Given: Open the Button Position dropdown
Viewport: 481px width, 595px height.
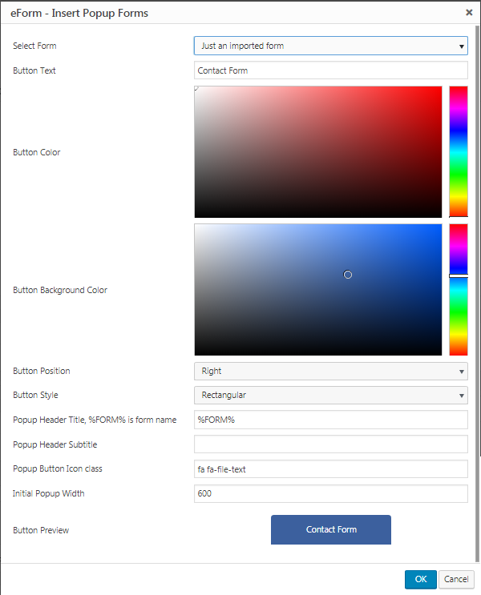Looking at the screenshot, I should pos(330,371).
